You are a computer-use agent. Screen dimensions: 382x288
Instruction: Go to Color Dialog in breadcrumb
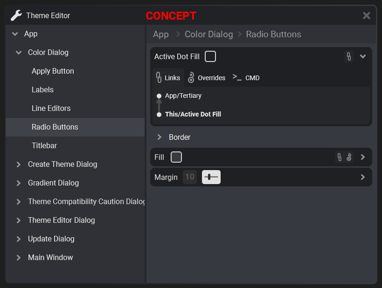tap(209, 34)
